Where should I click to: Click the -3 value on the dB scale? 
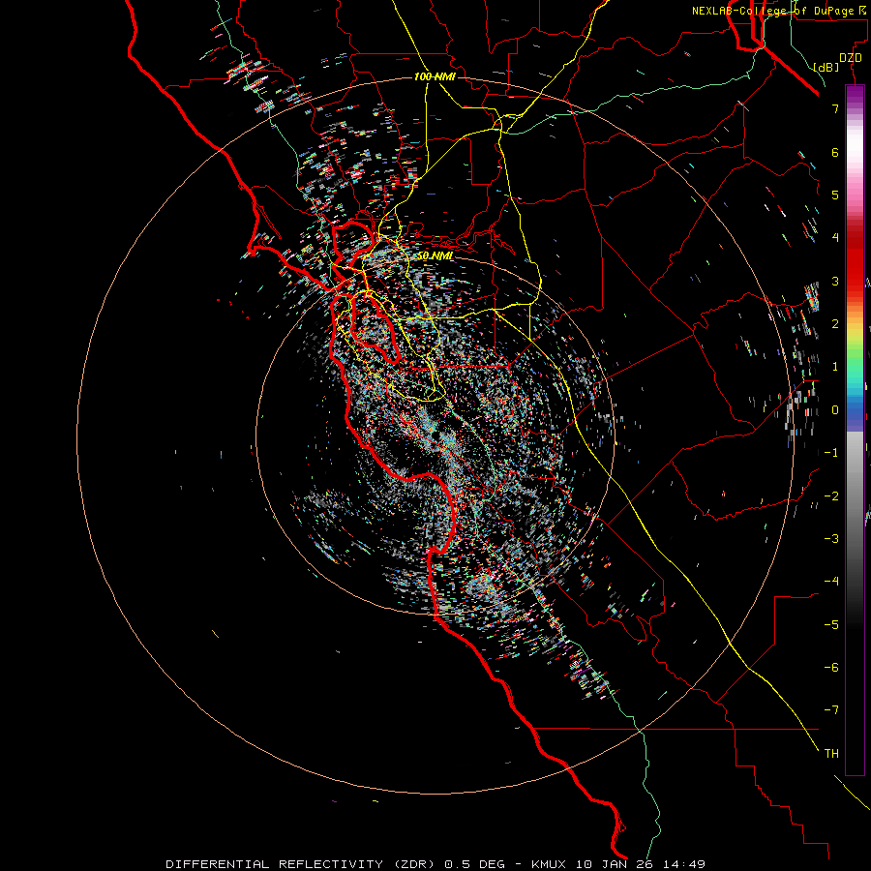(x=831, y=539)
